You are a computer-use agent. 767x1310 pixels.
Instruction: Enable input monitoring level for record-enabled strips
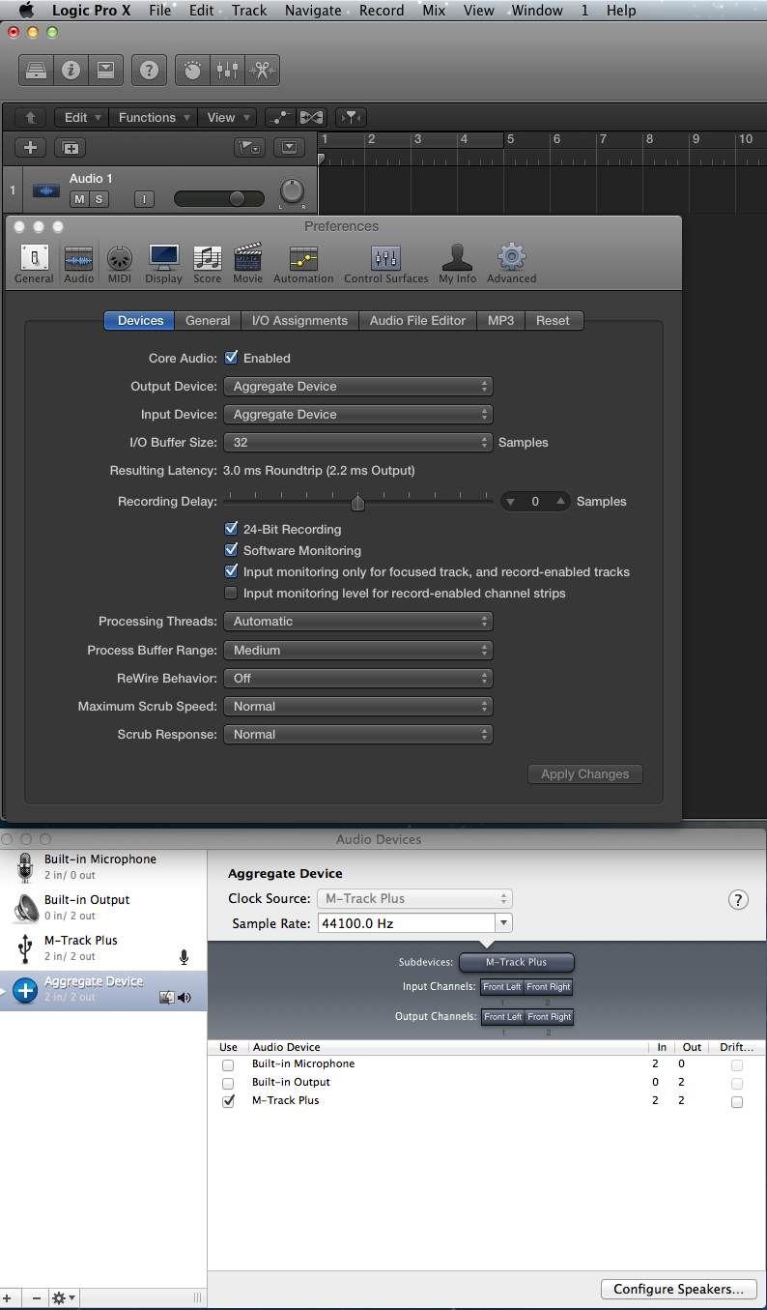click(231, 593)
